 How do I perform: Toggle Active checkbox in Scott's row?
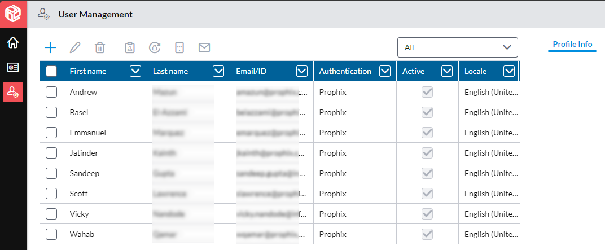[427, 194]
